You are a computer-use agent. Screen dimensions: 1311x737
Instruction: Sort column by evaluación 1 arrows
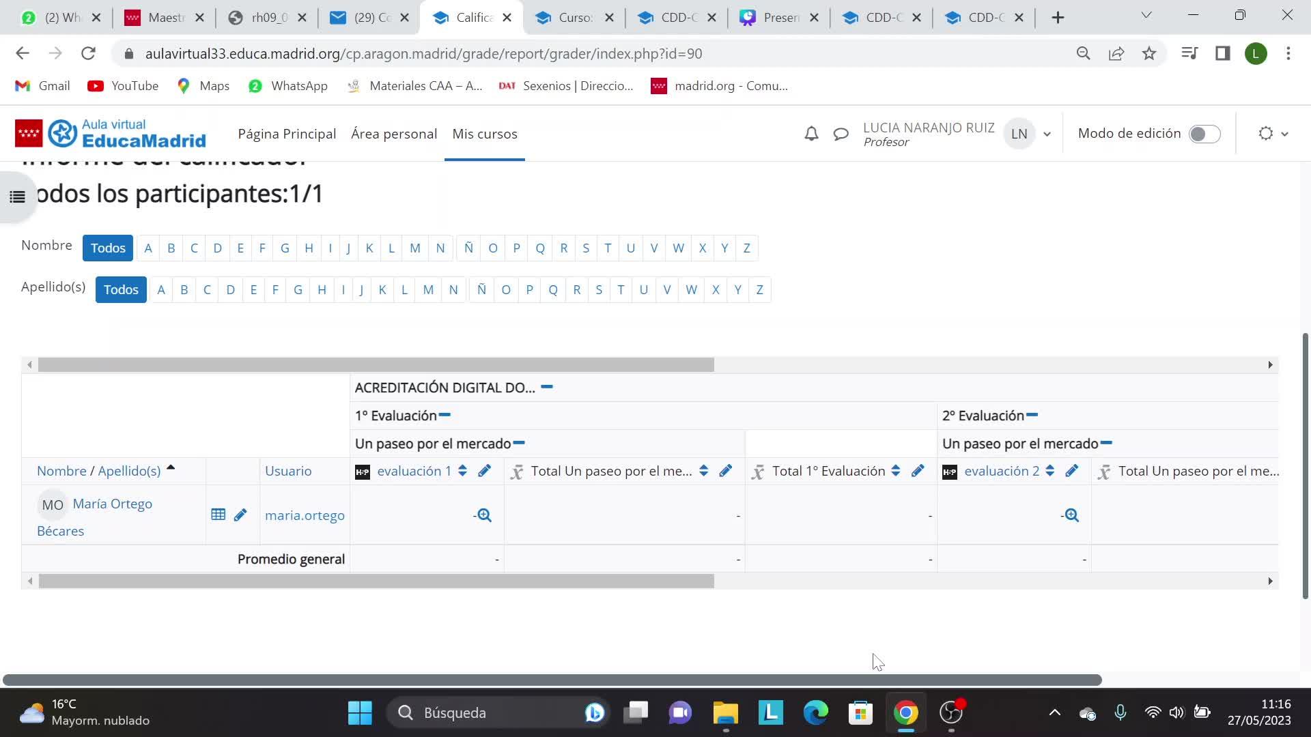click(x=462, y=471)
